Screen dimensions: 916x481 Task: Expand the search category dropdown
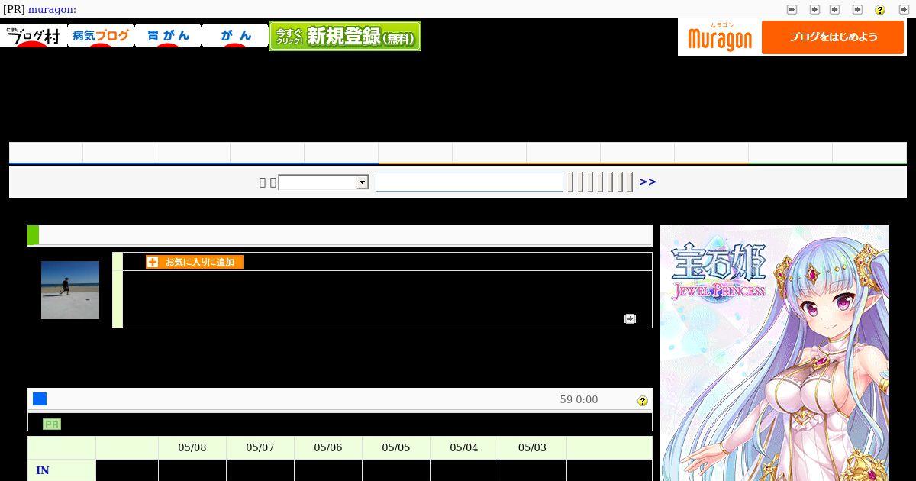[x=324, y=182]
